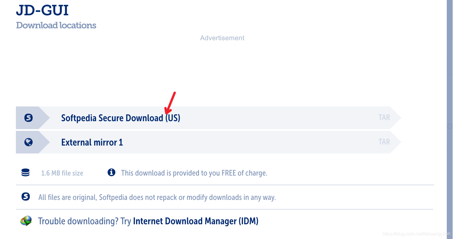Click TAR label on Softpedia Secure Download row
Viewport: 453px width, 239px height.
tap(384, 118)
